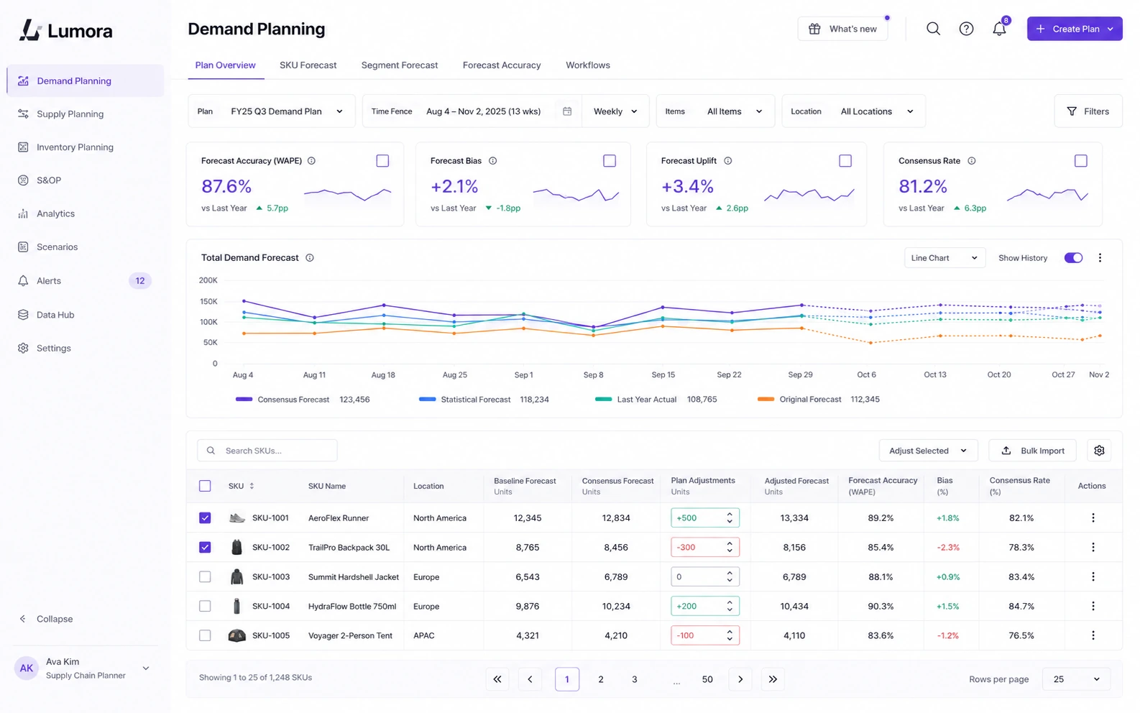The height and width of the screenshot is (713, 1140).
Task: Open Data Hub in sidebar
Action: [86, 315]
